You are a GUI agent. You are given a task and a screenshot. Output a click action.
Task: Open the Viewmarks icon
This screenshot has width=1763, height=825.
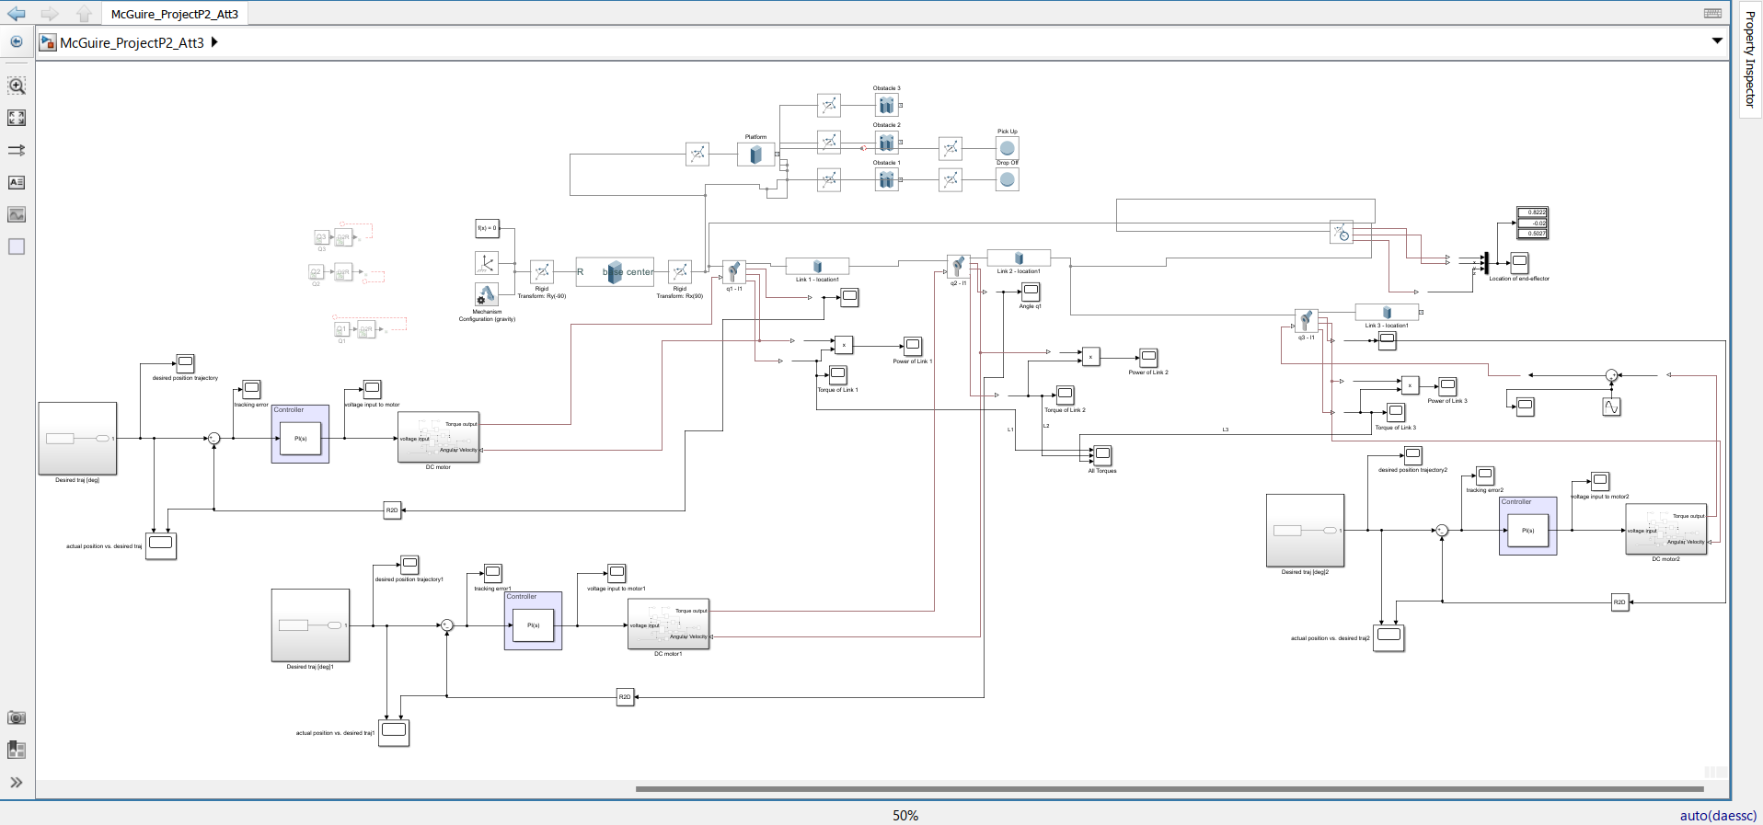17,750
